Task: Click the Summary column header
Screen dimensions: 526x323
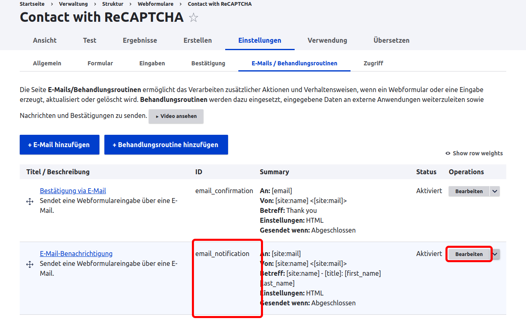Action: [x=274, y=172]
